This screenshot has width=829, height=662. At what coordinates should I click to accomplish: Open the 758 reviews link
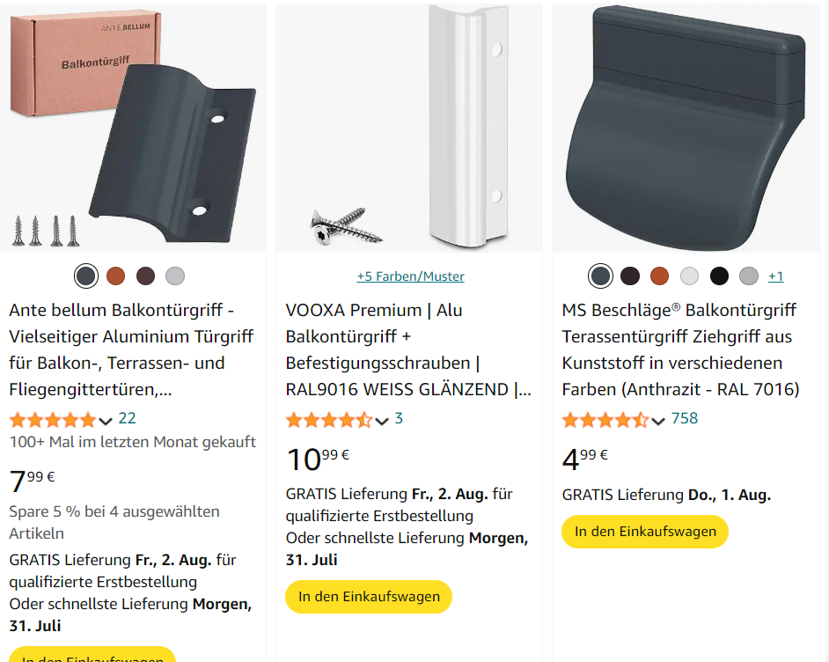[685, 418]
